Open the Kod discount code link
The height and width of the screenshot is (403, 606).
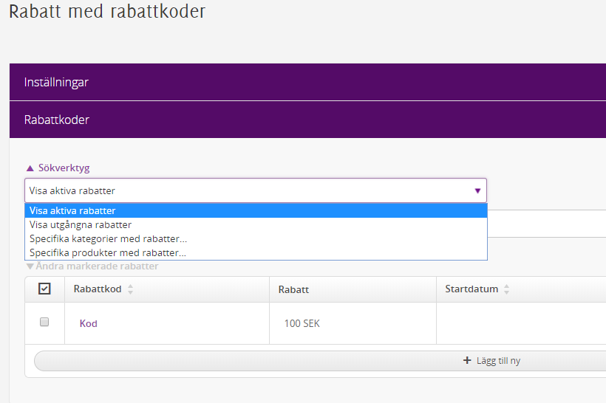coord(89,323)
